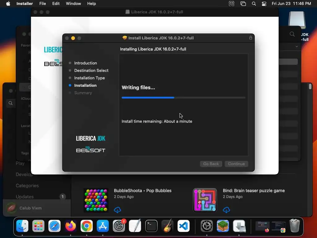The width and height of the screenshot is (317, 238).
Task: Click the date and time in menu bar
Action: tap(291, 3)
